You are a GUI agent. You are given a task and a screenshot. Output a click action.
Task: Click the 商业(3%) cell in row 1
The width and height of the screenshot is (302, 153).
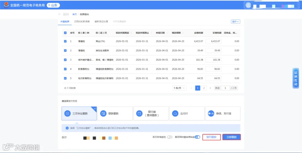pyautogui.click(x=100, y=41)
